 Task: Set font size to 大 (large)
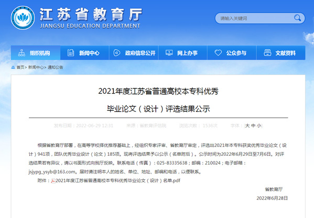click(x=247, y=125)
